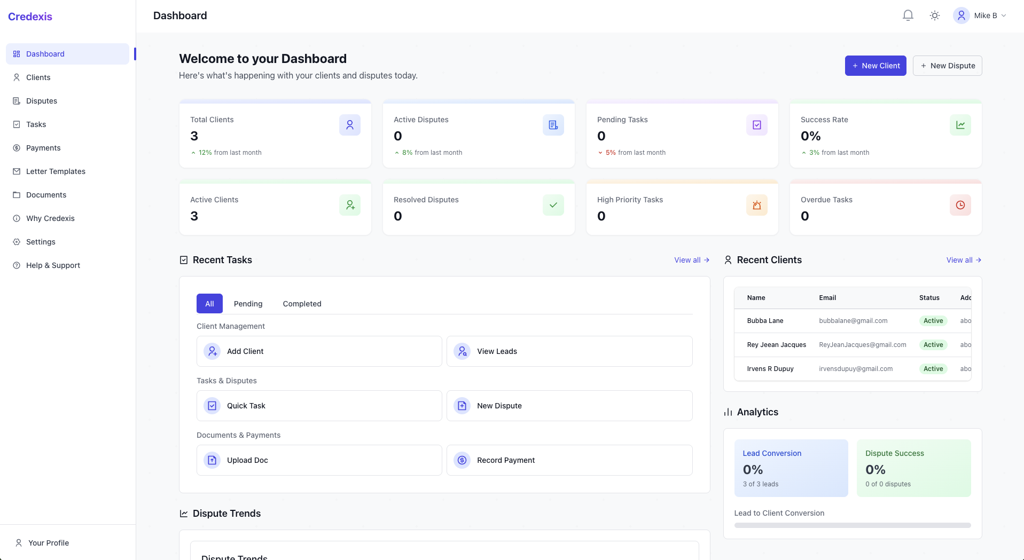
Task: Open Letter Templates in sidebar
Action: pos(67,171)
